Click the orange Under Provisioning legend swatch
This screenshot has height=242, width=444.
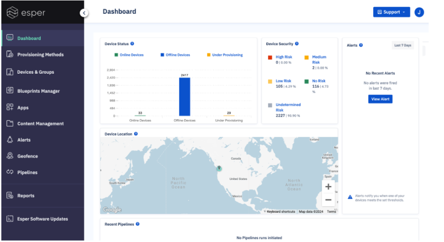[209, 55]
